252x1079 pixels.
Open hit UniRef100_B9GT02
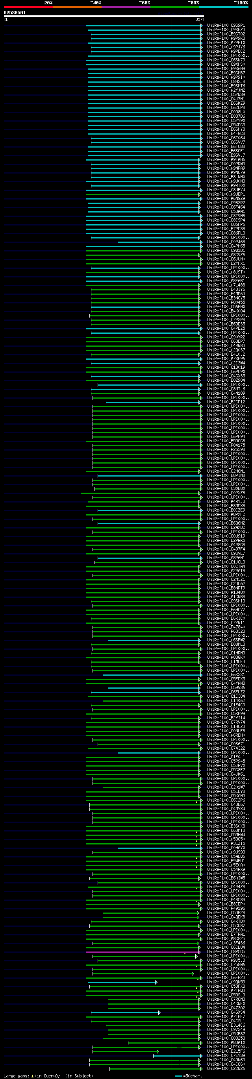point(226,34)
